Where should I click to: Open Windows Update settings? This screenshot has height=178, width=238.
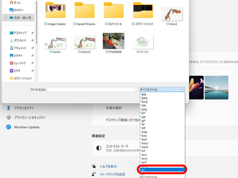tap(27, 127)
